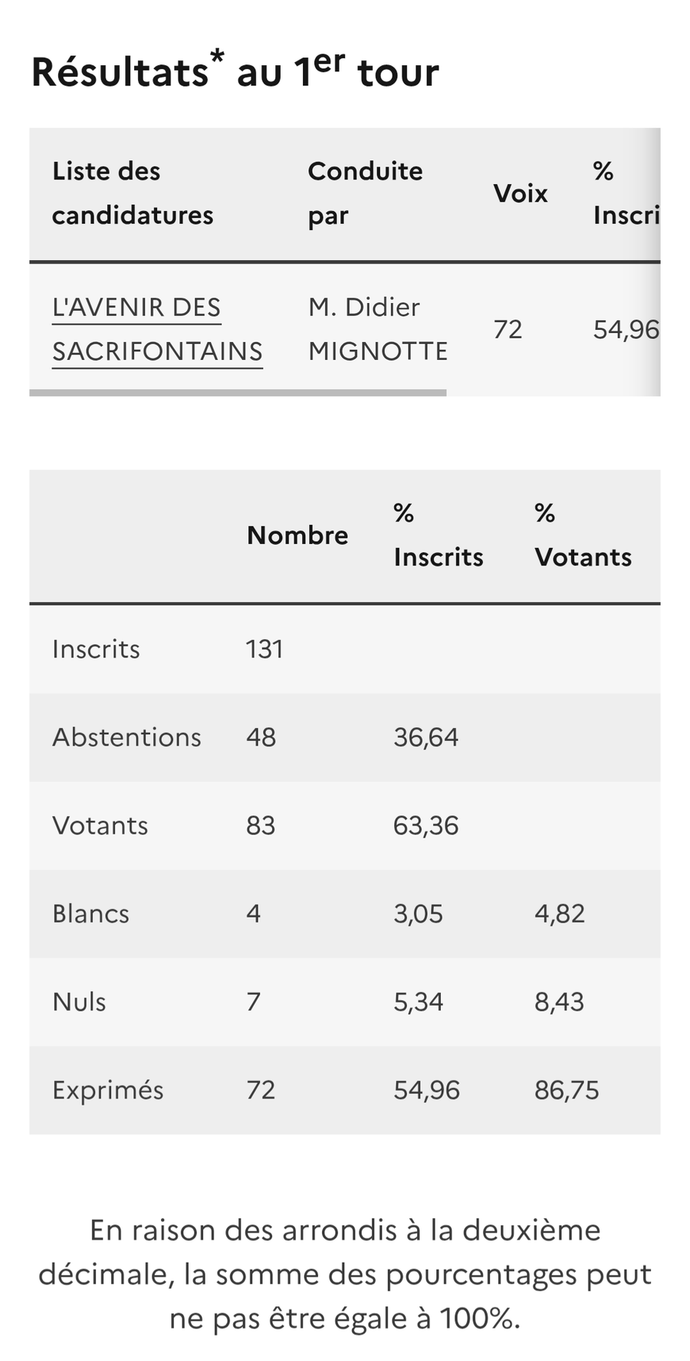Viewport: 690px width, 1361px height.
Task: Select the 72 votes in the MIGNOTTE row
Action: [508, 329]
